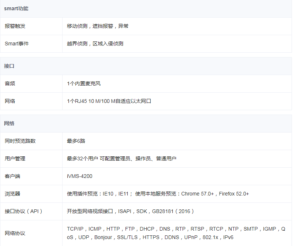Click the iVMS-4200 client value

[x=80, y=176]
